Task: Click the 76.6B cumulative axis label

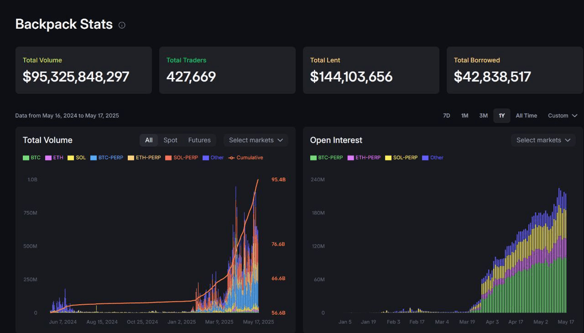Action: tap(278, 244)
